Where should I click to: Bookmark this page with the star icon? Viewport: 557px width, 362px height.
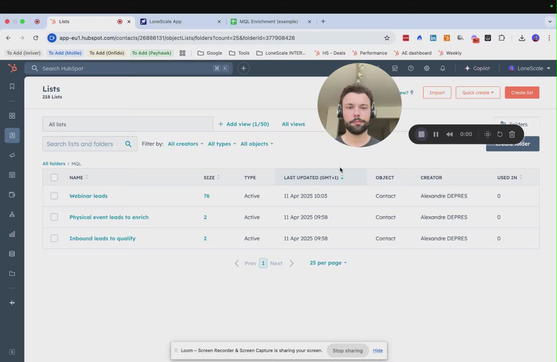coord(387,38)
